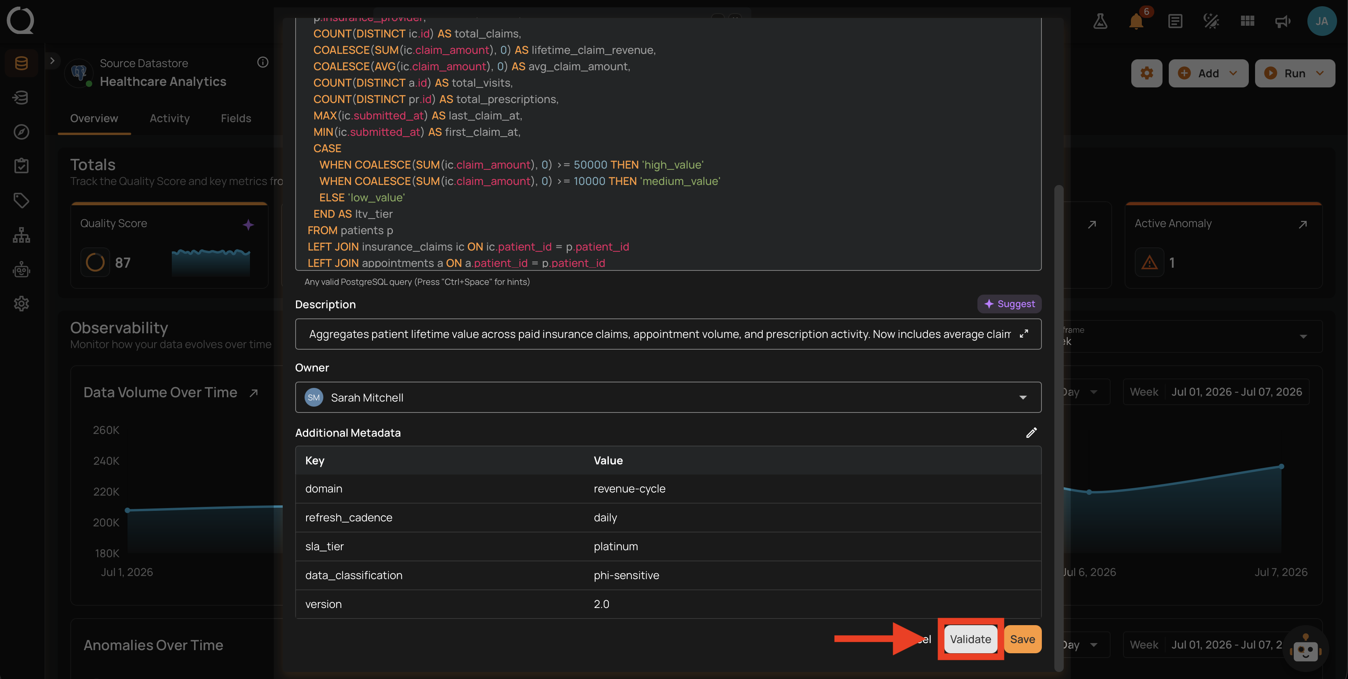Open the apps grid icon in top bar
The image size is (1348, 679).
point(1248,21)
